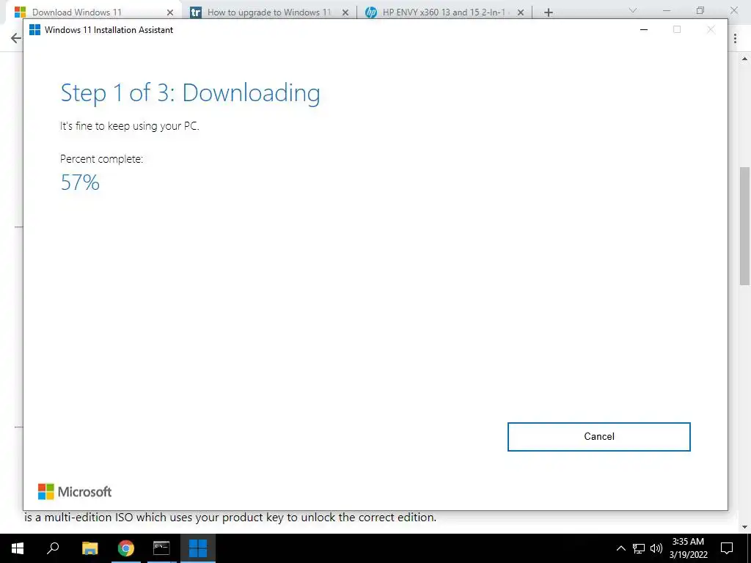This screenshot has width=751, height=563.
Task: Click the browser scrollbar up arrow
Action: coord(745,59)
